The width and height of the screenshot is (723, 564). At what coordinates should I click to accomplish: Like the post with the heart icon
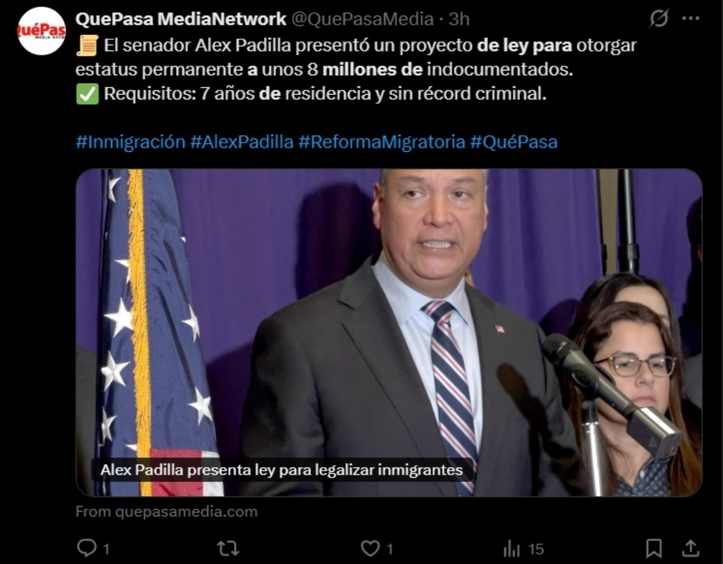coord(370,548)
